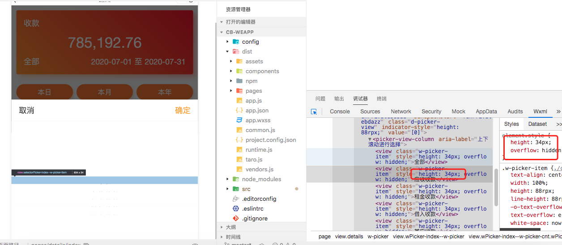Screen dimensions: 562x245
Task: Click the npm folder icon
Action: point(239,81)
